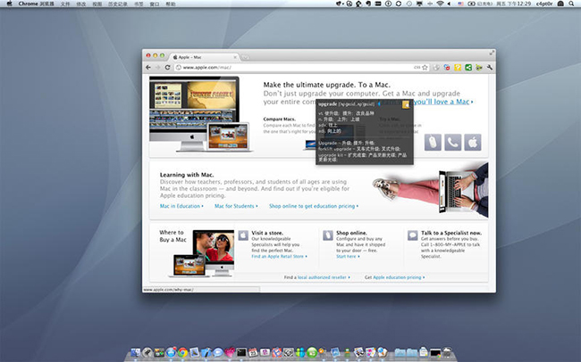Follow Shop online to get education pricing link
The width and height of the screenshot is (581, 362).
coord(314,206)
